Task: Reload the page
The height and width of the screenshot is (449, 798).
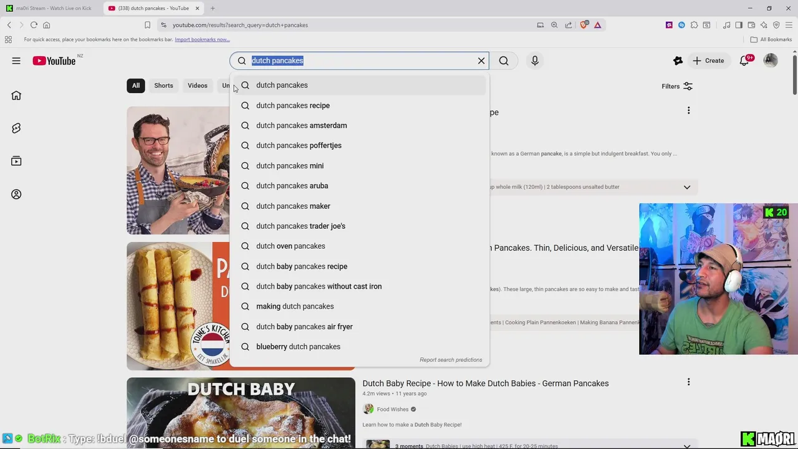Action: (34, 25)
